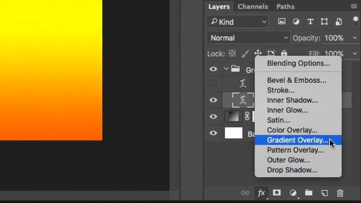Open the Opacity slider dropdown arrow
361x203 pixels.
[x=355, y=38]
